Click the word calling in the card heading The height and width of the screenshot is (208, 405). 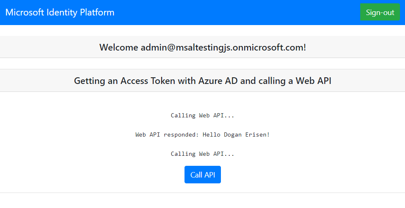click(x=272, y=81)
